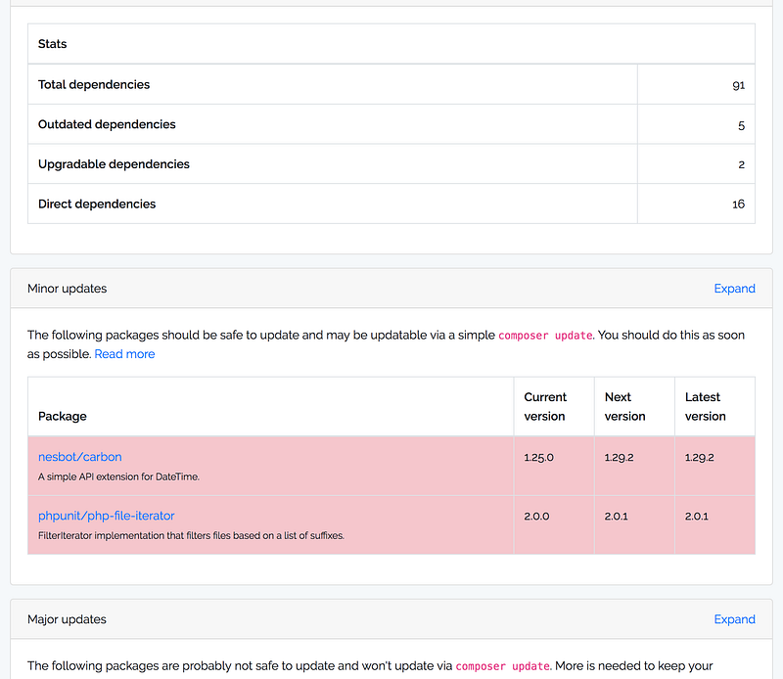Select the Upgradable dependencies row label
783x679 pixels.
click(x=114, y=164)
